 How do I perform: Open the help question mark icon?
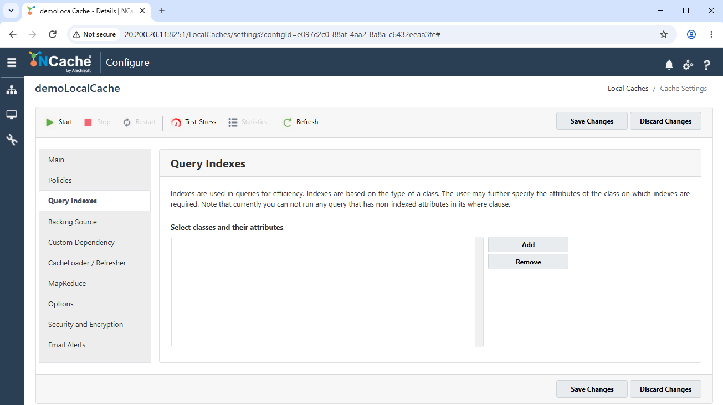(706, 65)
